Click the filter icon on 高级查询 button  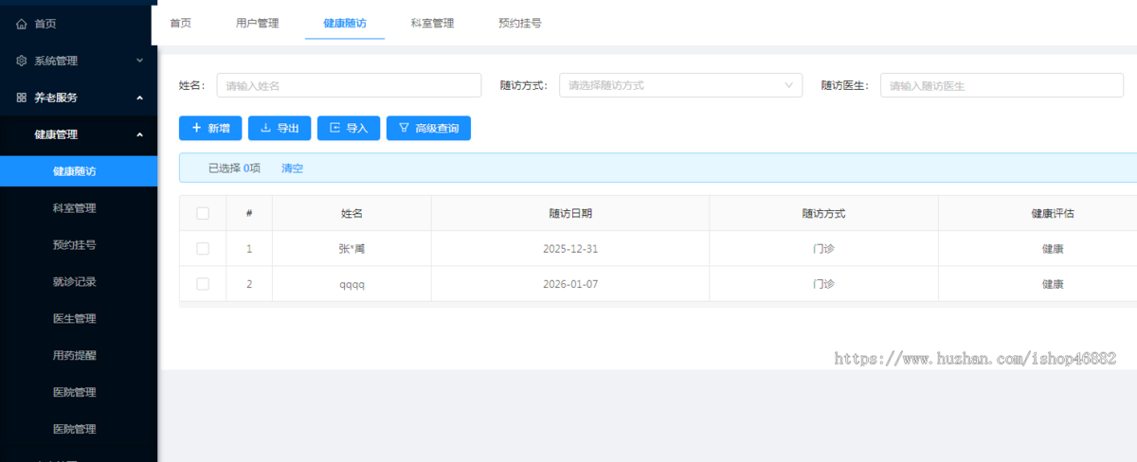pos(404,128)
